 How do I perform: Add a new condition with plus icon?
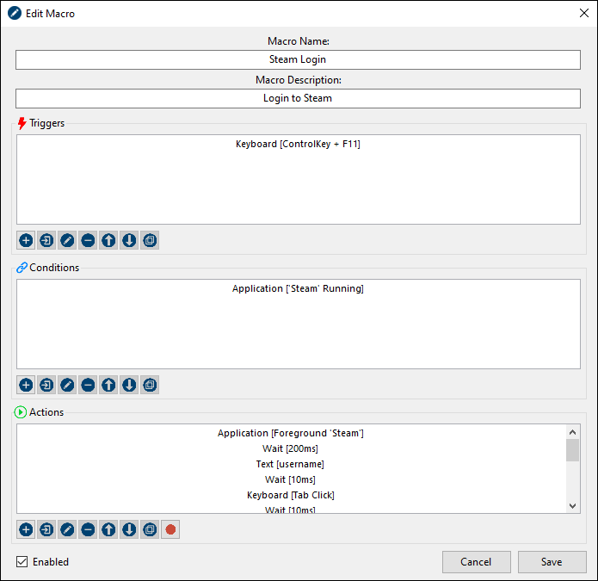click(26, 385)
